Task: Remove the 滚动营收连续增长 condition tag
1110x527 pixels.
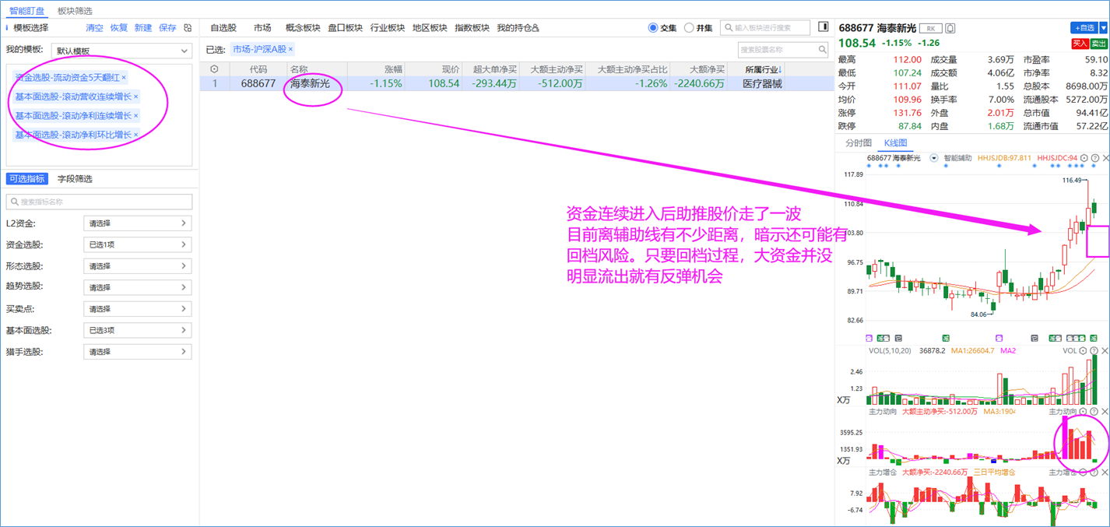Action: (x=136, y=97)
